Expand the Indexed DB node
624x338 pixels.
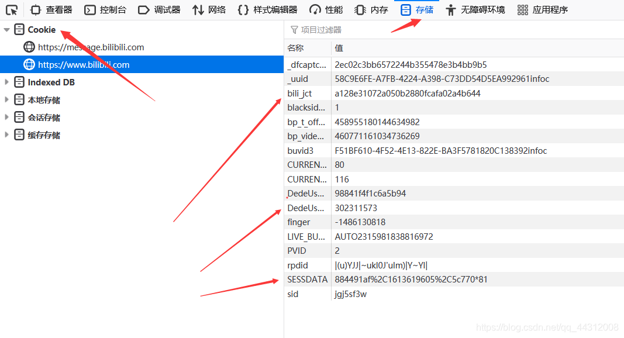coord(6,82)
